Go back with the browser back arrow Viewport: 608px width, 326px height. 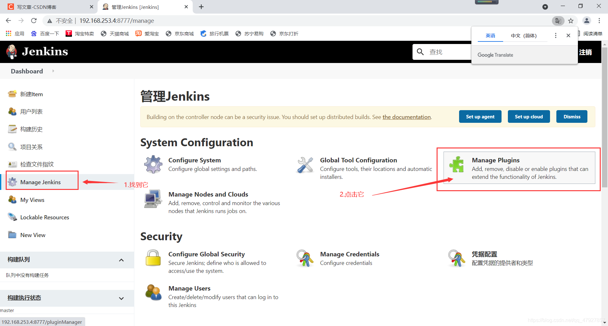point(9,21)
